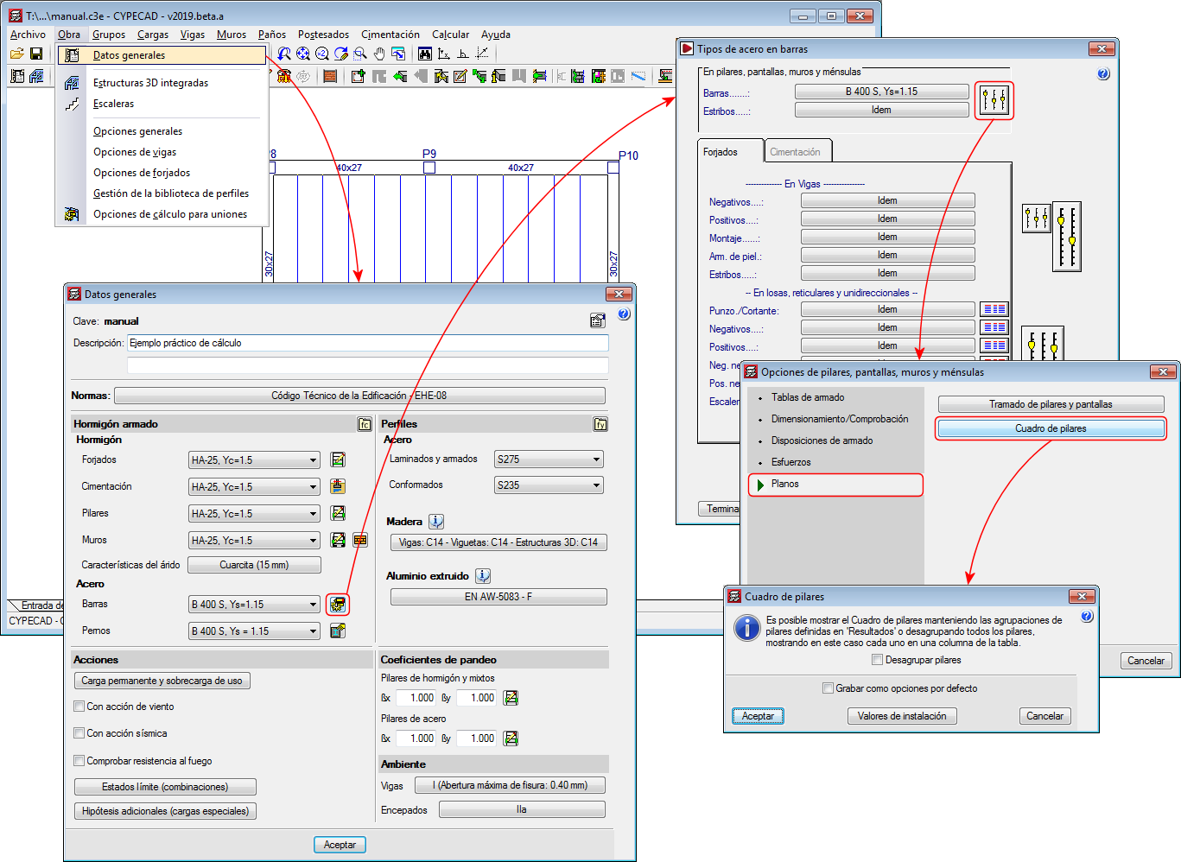Select Datos generales in Obra menu
The width and height of the screenshot is (1181, 862).
pyautogui.click(x=162, y=55)
